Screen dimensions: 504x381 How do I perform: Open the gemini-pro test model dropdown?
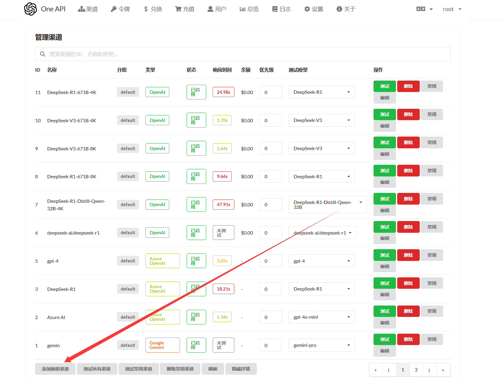pos(322,345)
